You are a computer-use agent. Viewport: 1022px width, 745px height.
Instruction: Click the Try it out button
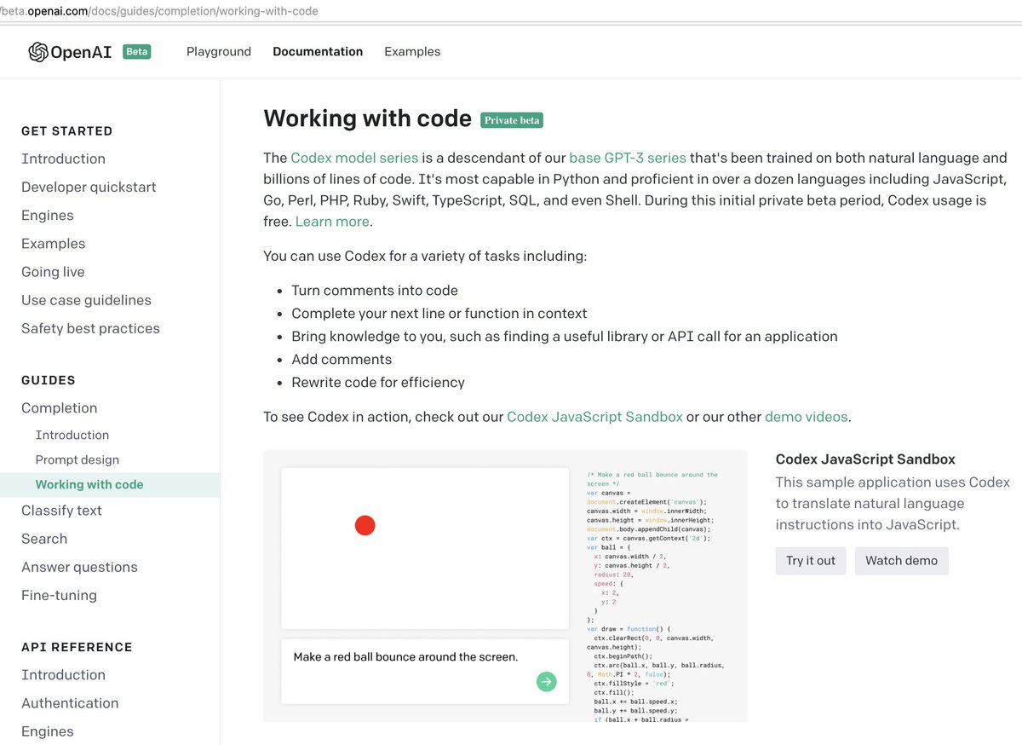click(811, 561)
